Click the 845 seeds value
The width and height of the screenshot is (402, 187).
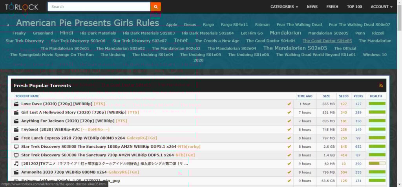(344, 147)
